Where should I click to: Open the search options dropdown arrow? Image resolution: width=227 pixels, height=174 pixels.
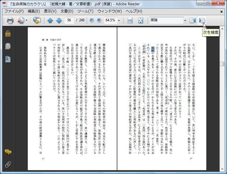pyautogui.click(x=185, y=20)
